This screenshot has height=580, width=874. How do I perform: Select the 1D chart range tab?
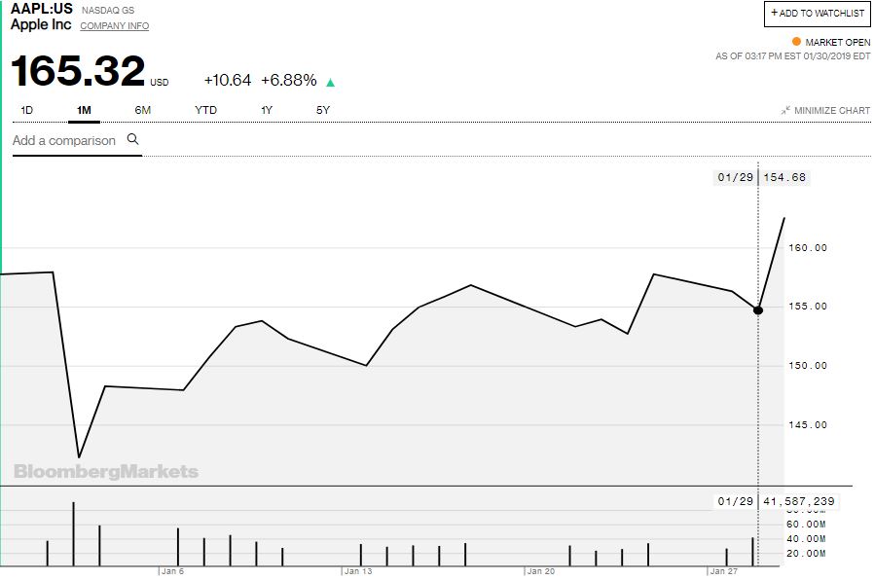[x=26, y=110]
